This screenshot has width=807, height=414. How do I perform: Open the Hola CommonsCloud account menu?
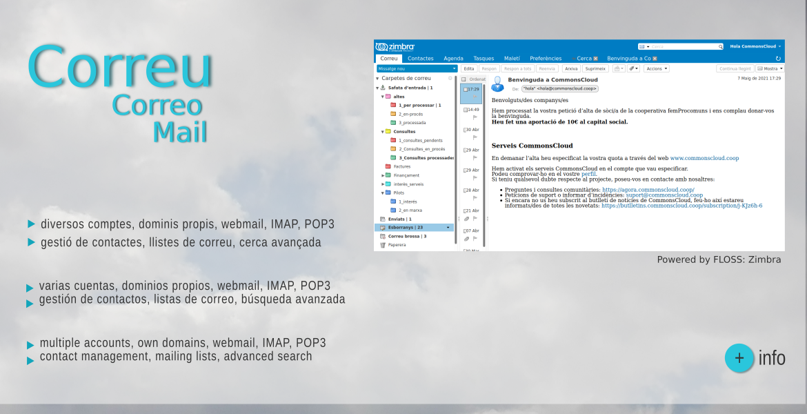pyautogui.click(x=755, y=46)
